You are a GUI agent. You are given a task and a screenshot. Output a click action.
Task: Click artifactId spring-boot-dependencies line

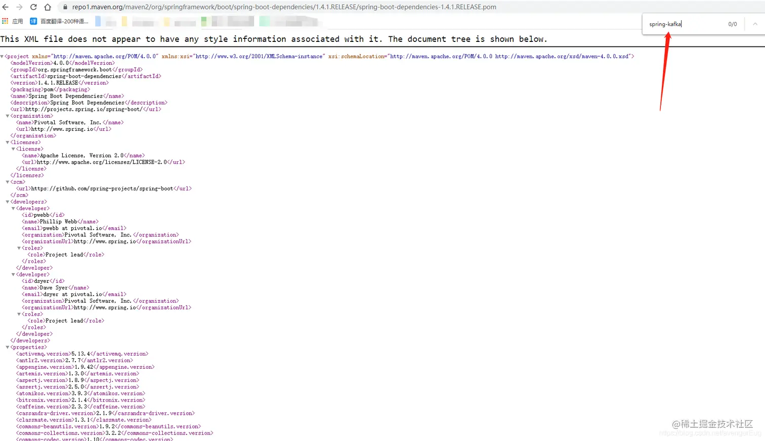point(86,76)
